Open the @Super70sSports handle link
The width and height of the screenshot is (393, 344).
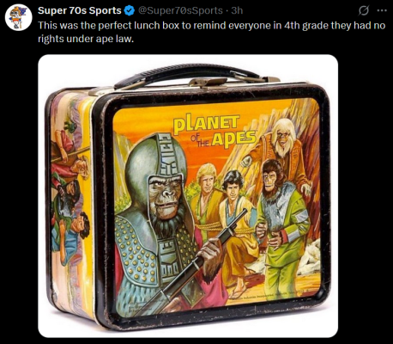pos(180,10)
